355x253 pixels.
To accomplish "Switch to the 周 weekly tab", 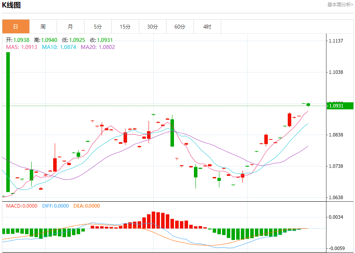I will [x=43, y=27].
